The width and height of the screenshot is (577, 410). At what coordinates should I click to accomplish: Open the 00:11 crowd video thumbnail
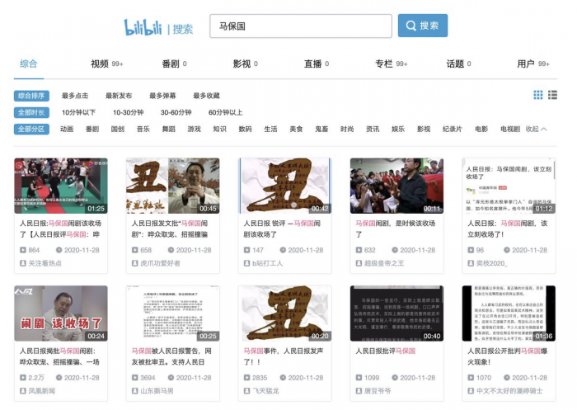pos(396,186)
